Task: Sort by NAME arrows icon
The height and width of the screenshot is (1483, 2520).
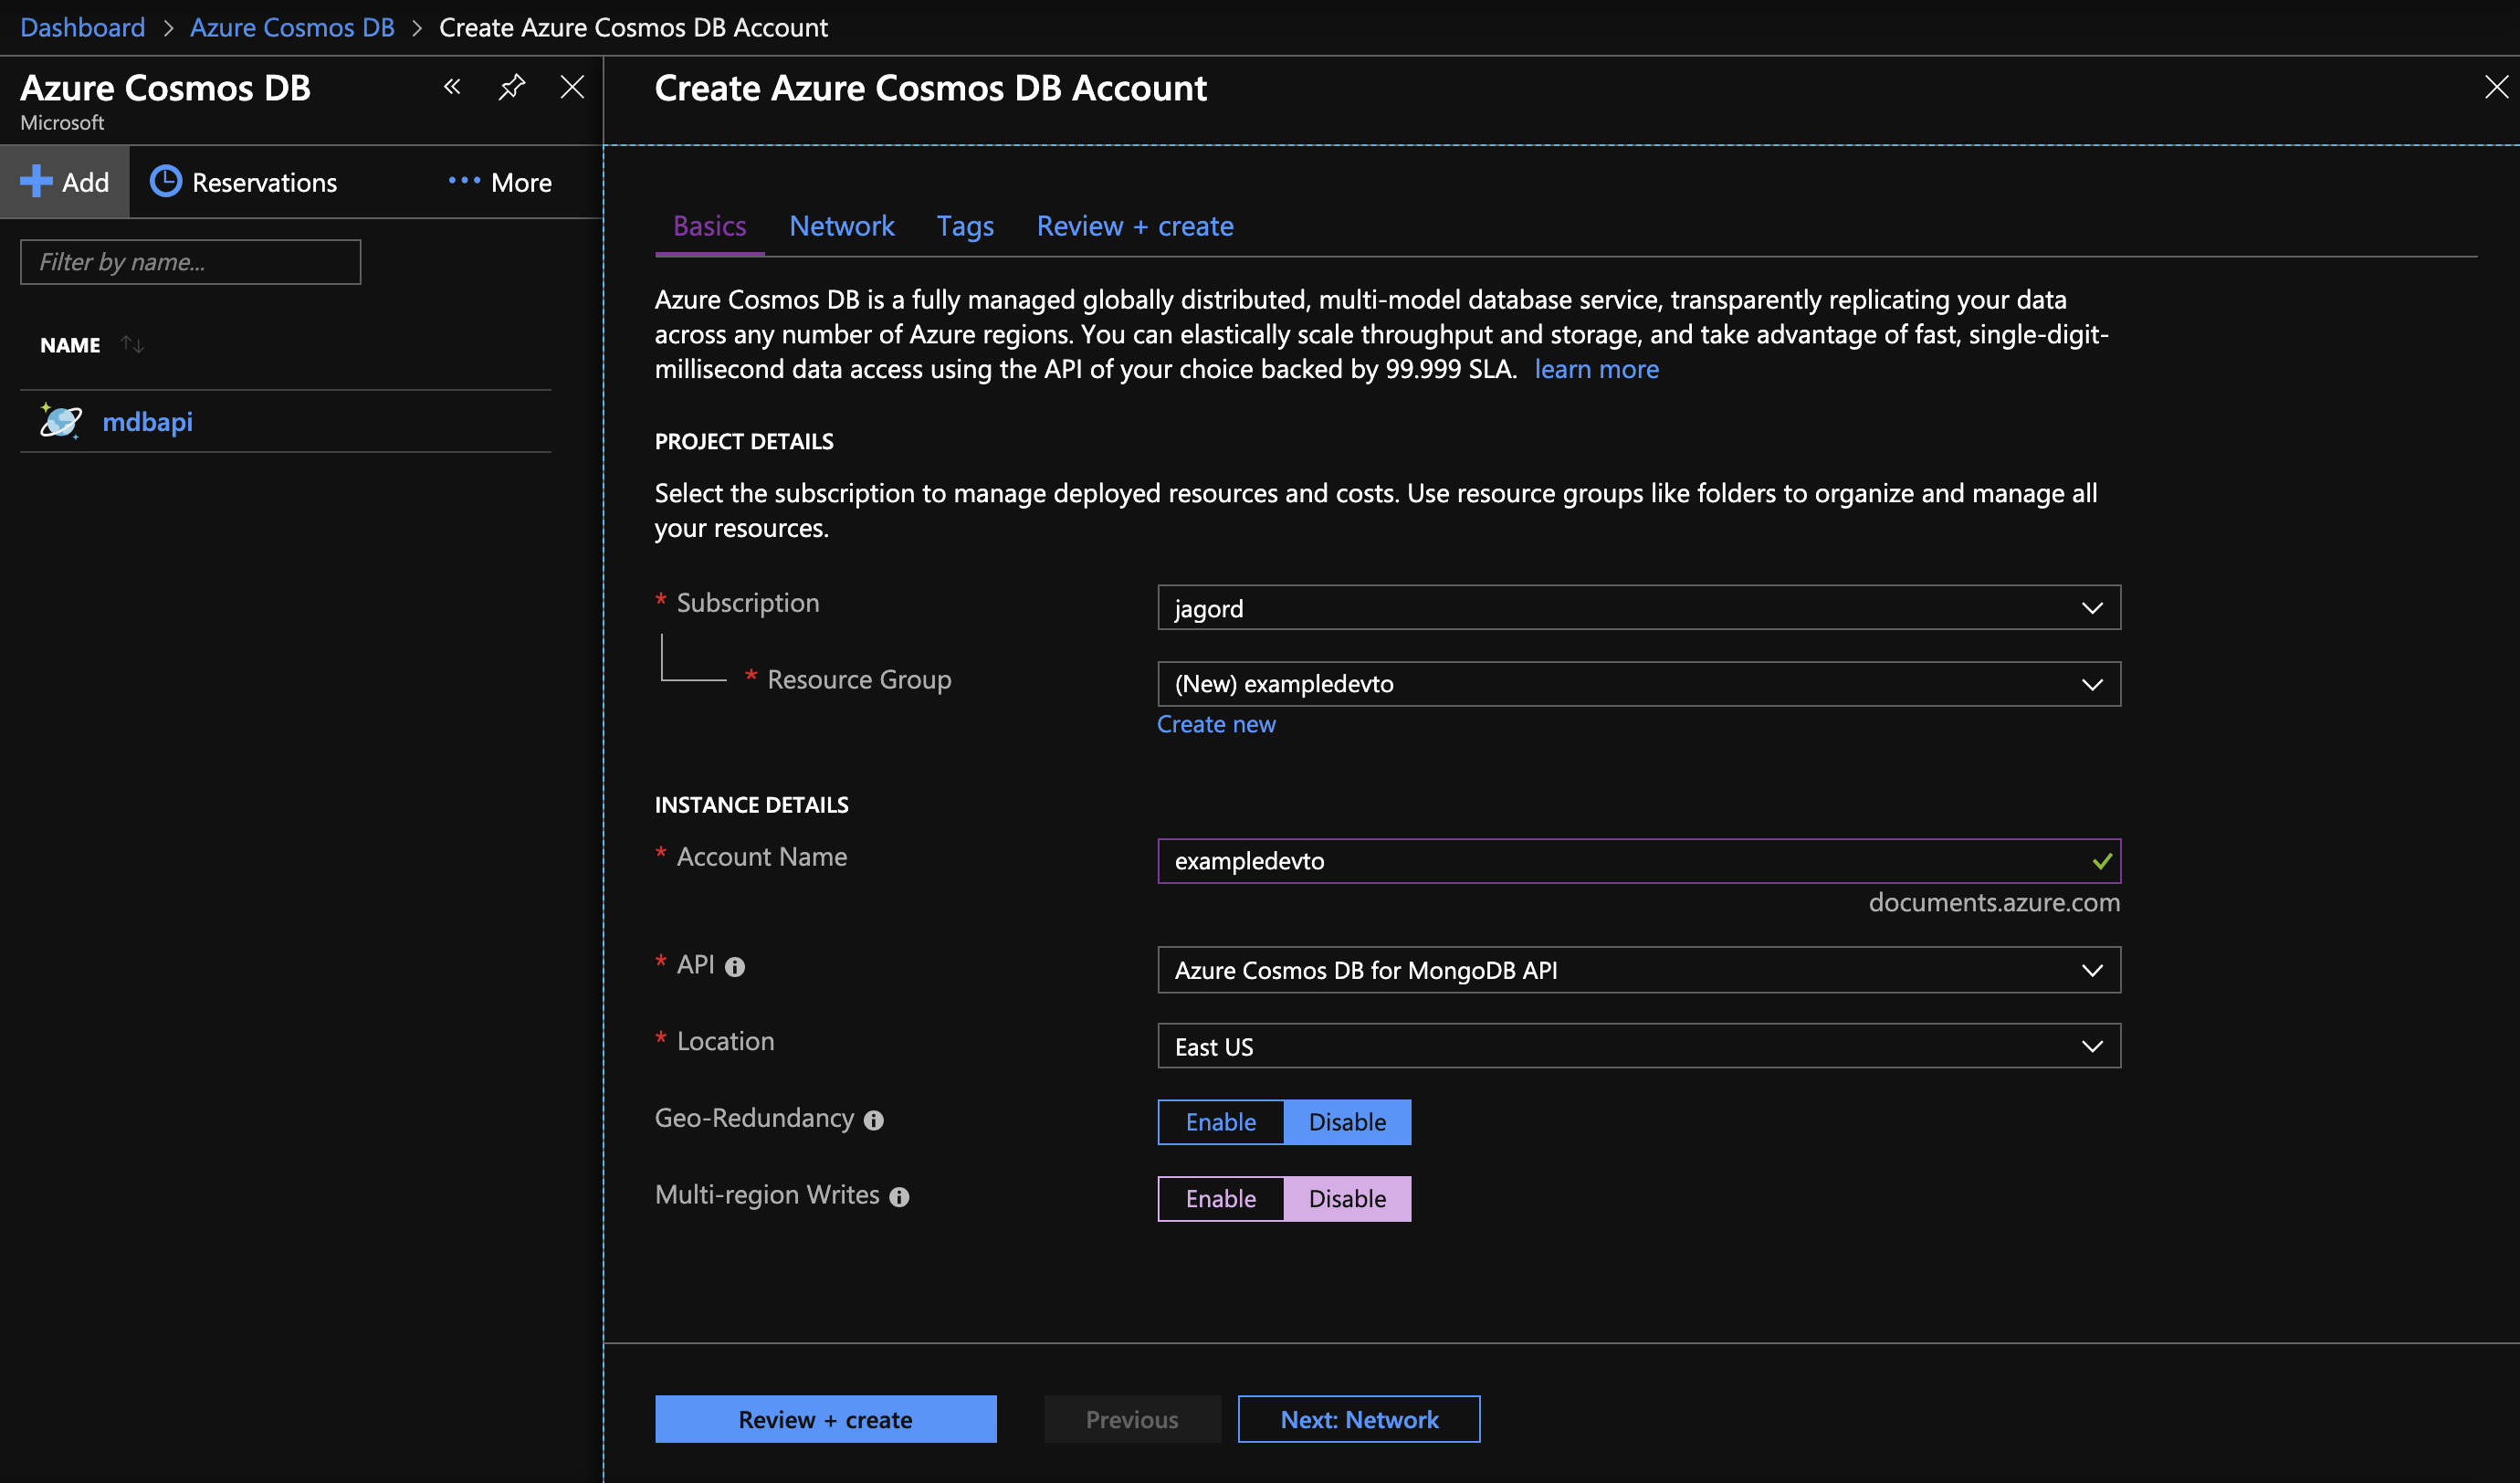Action: pos(132,344)
